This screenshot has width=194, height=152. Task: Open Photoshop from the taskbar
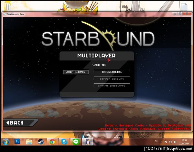17,142
